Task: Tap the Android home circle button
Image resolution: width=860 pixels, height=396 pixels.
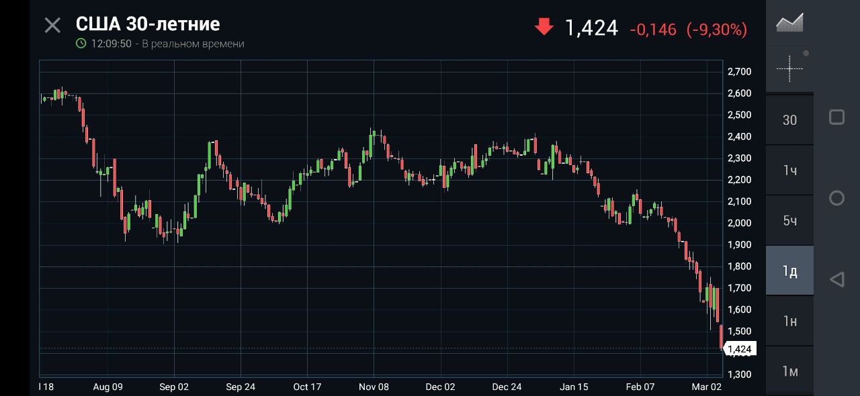Action: (836, 198)
